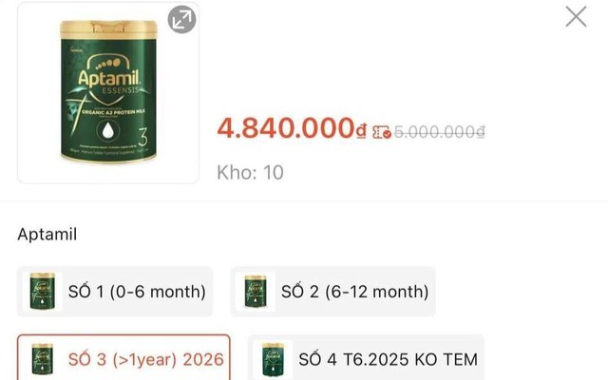Click the Kho: 10 stock label
The image size is (608, 380).
tap(251, 173)
